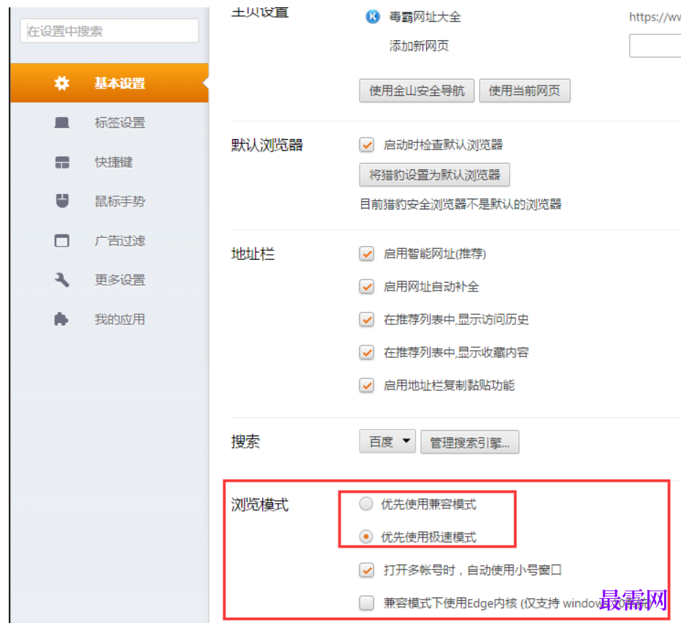This screenshot has height=623, width=681.
Task: Click the keyboard icon beside 快捷键
Action: tap(62, 163)
